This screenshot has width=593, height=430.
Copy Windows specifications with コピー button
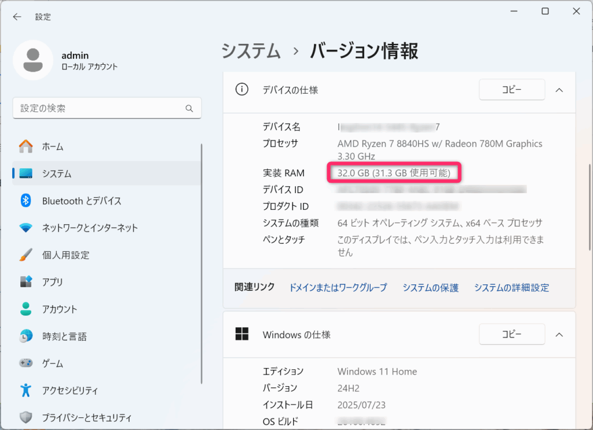pyautogui.click(x=512, y=334)
